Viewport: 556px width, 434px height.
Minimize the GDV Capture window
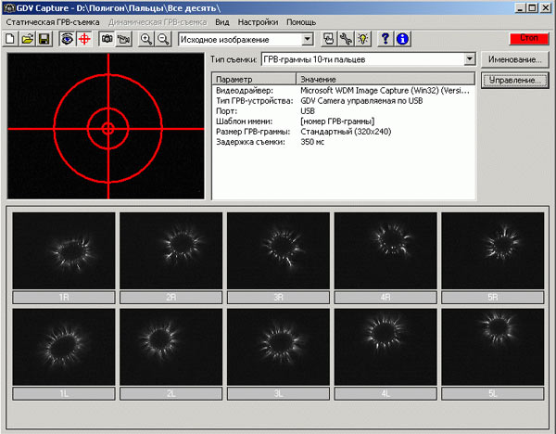tap(520, 7)
